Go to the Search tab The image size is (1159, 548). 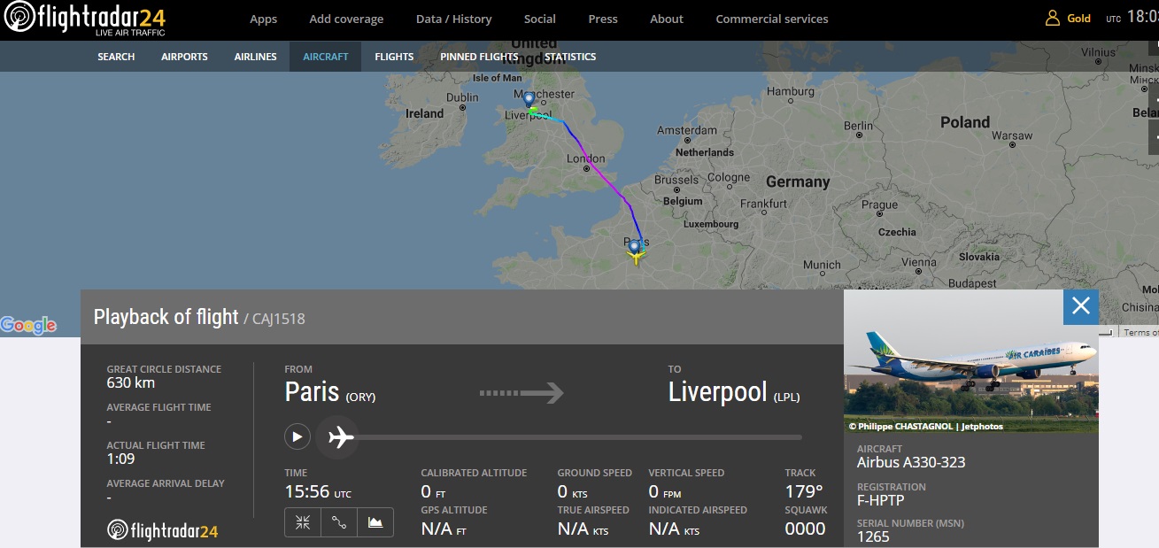116,57
